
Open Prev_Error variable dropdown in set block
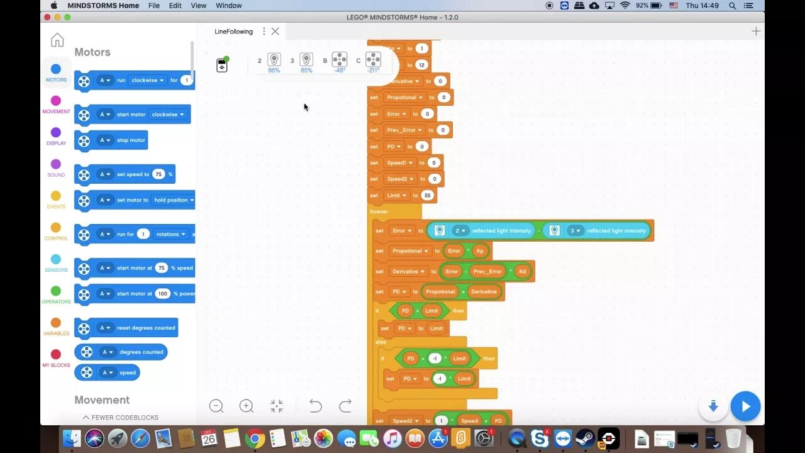(x=404, y=130)
